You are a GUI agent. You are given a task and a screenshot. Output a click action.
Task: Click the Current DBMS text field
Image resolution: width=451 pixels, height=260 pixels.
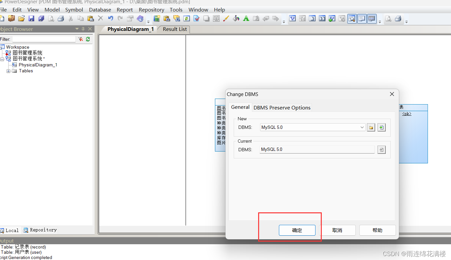click(x=317, y=150)
